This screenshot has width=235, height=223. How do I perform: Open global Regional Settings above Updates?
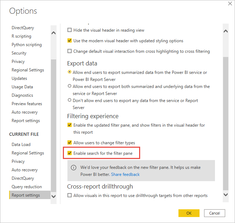tap(28, 70)
